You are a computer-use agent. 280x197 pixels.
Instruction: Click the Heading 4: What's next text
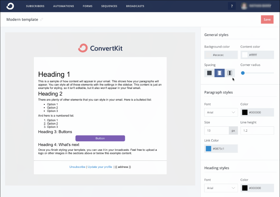[59, 145]
